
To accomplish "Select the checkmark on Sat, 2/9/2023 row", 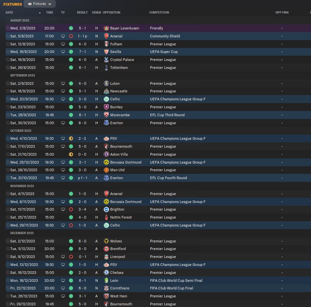I will click(x=8, y=83).
